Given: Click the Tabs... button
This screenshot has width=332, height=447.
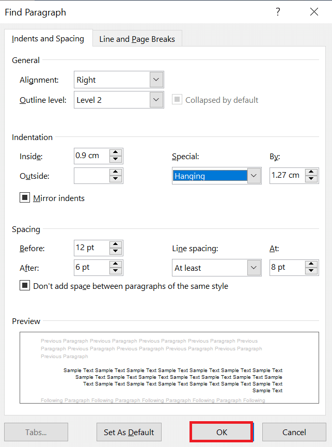Looking at the screenshot, I should coord(36,432).
